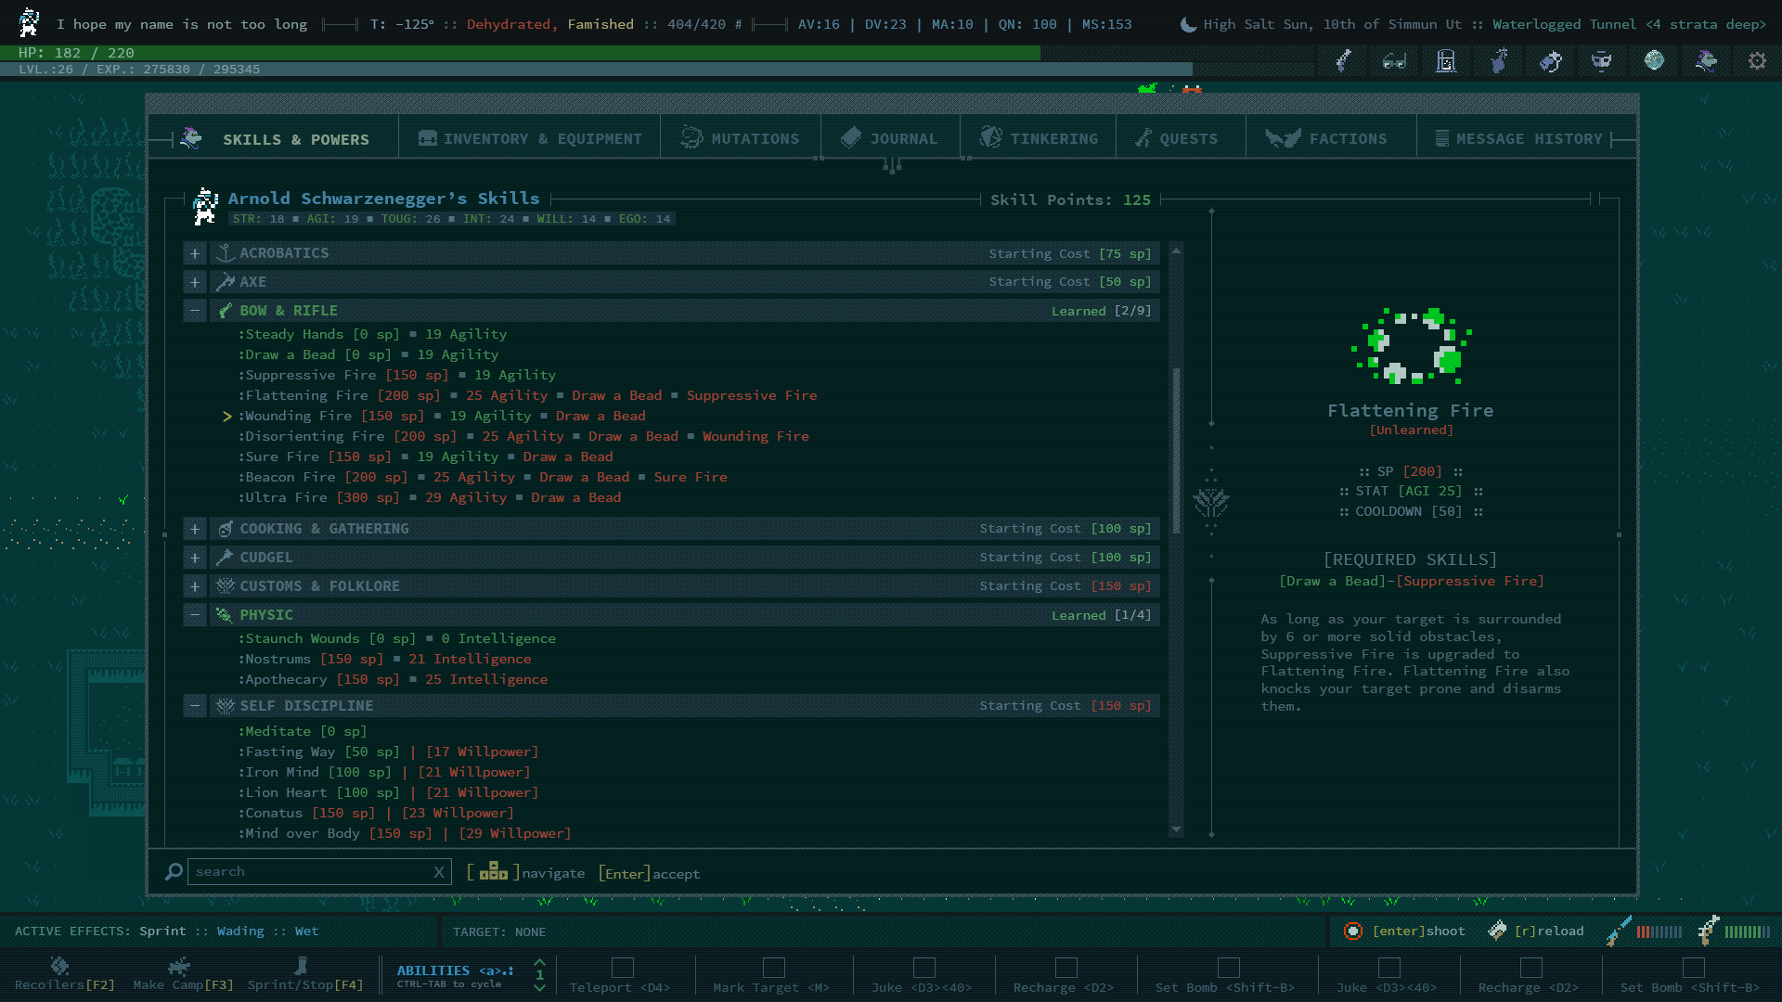The width and height of the screenshot is (1782, 1002).
Task: Open the Message History tab
Action: (1519, 138)
